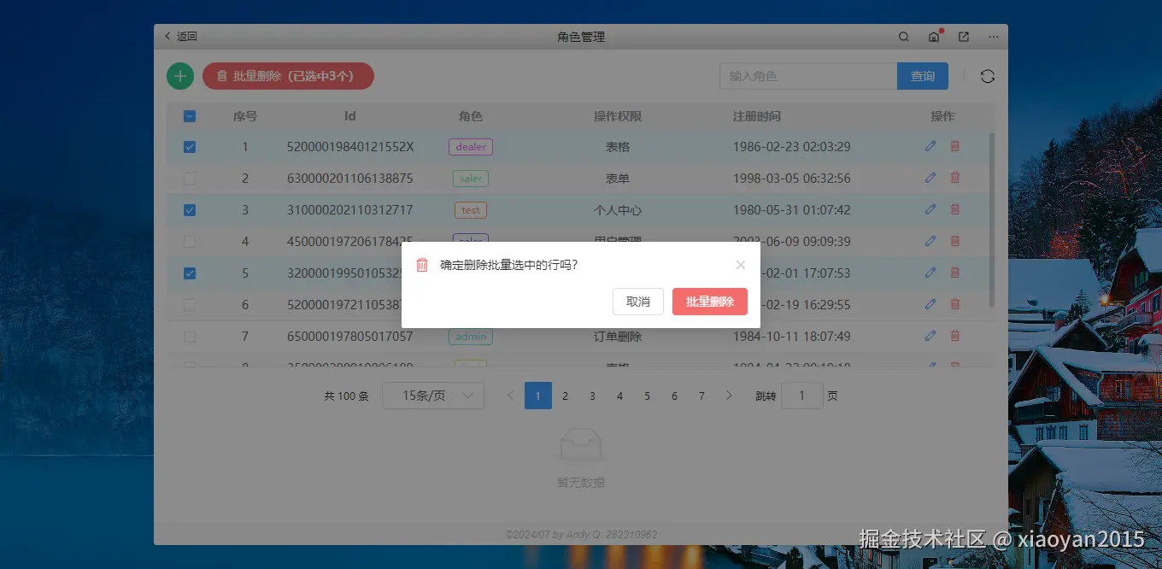The height and width of the screenshot is (569, 1162).
Task: Click 返回 to go back
Action: pyautogui.click(x=180, y=36)
